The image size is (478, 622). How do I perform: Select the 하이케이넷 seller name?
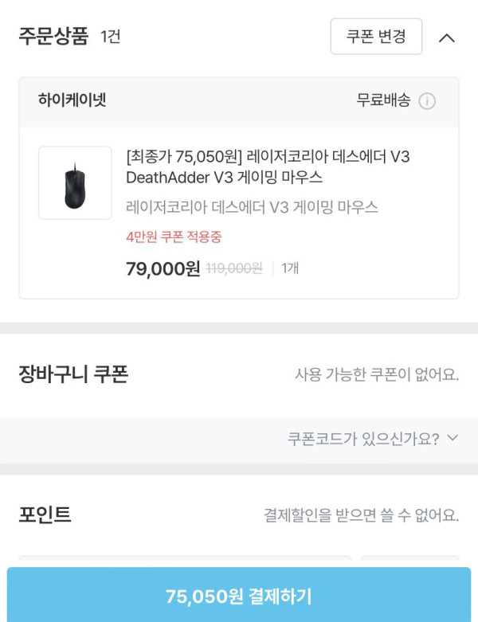(72, 100)
